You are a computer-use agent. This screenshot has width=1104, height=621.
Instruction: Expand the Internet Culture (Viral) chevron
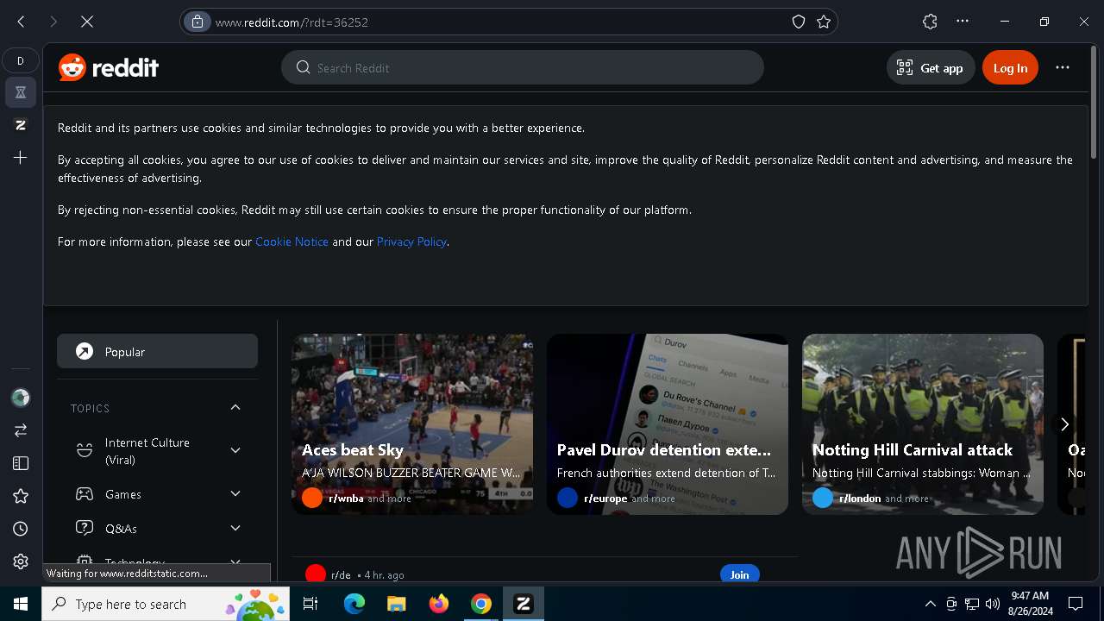click(235, 450)
